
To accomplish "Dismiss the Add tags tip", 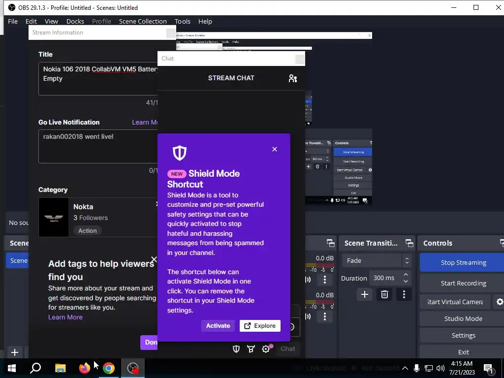I will tap(154, 259).
